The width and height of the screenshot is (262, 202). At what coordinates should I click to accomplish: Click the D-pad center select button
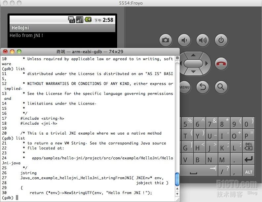194,63
